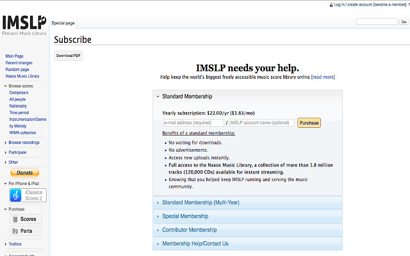Click the e-mail address input field

pos(193,123)
